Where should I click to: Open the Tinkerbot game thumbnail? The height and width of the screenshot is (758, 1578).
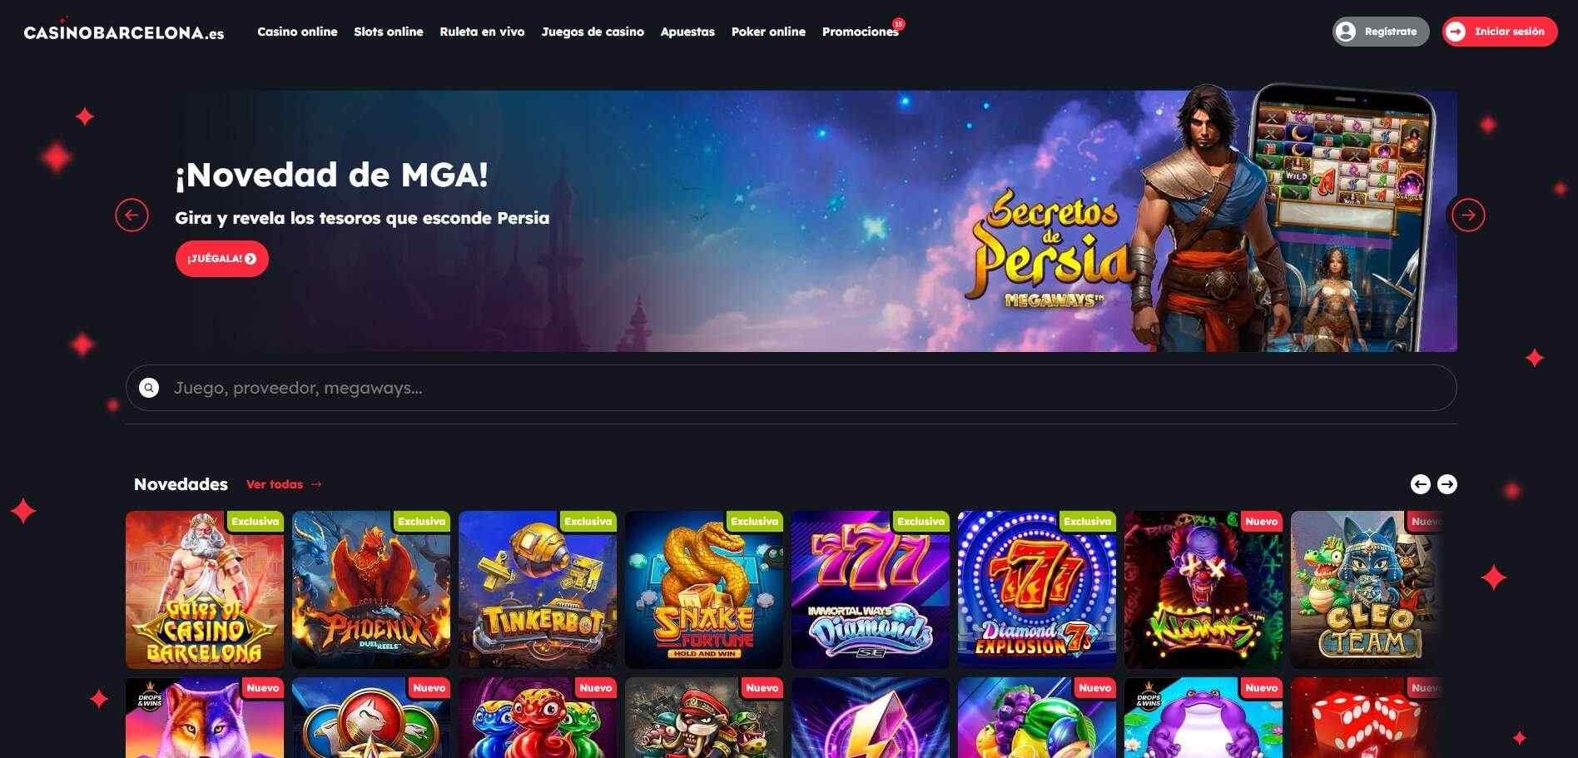point(538,590)
